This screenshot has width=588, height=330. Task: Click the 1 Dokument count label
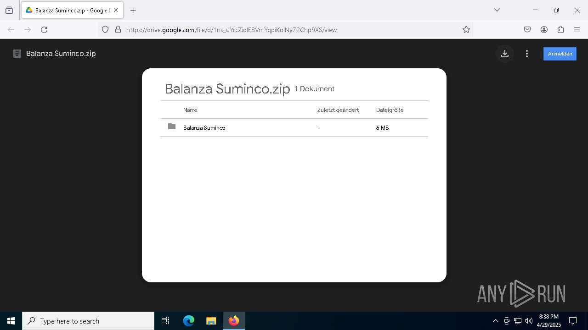(x=315, y=89)
